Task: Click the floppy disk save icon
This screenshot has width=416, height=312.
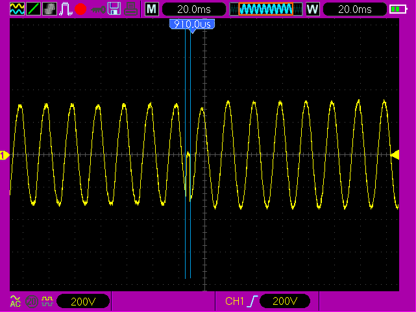Action: pyautogui.click(x=114, y=9)
